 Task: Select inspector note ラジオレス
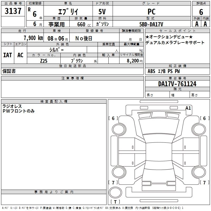coord(12,106)
